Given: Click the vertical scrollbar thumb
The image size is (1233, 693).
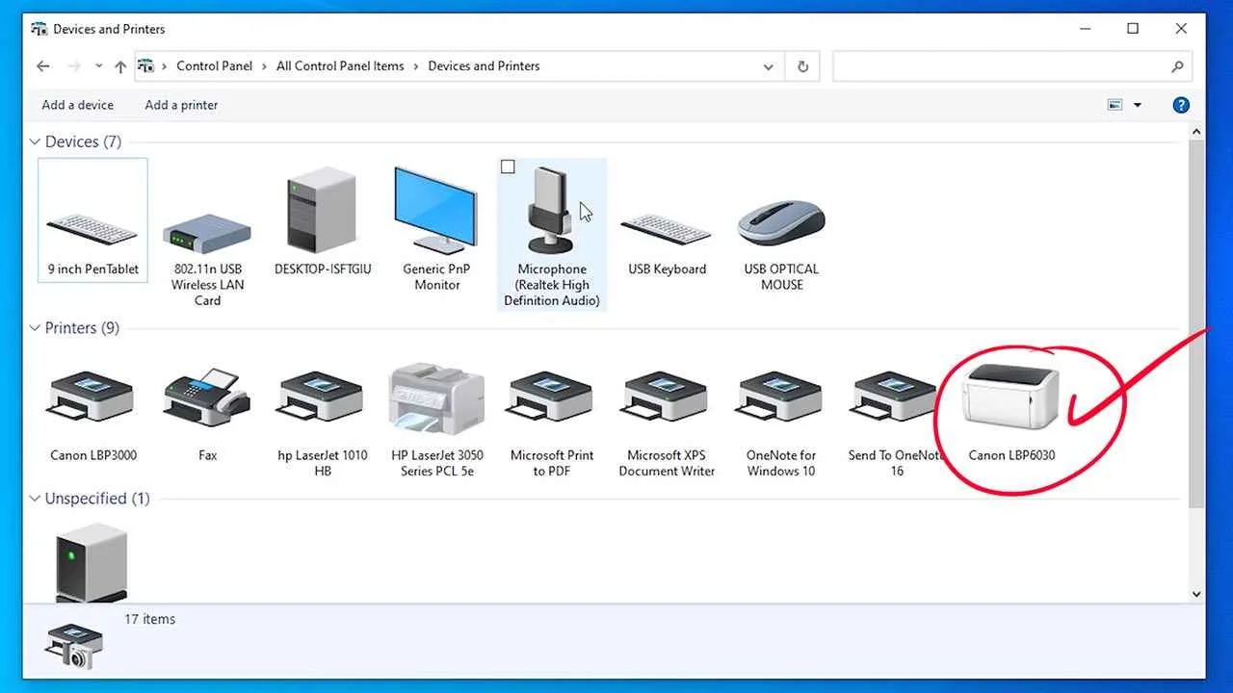Looking at the screenshot, I should pos(1197,323).
